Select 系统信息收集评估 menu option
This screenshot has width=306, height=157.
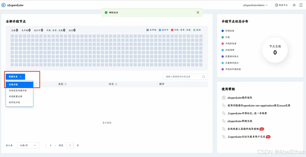[x=20, y=91]
